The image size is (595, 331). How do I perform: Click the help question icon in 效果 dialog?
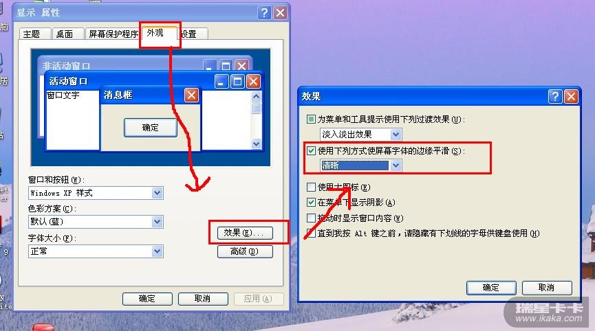[x=555, y=97]
